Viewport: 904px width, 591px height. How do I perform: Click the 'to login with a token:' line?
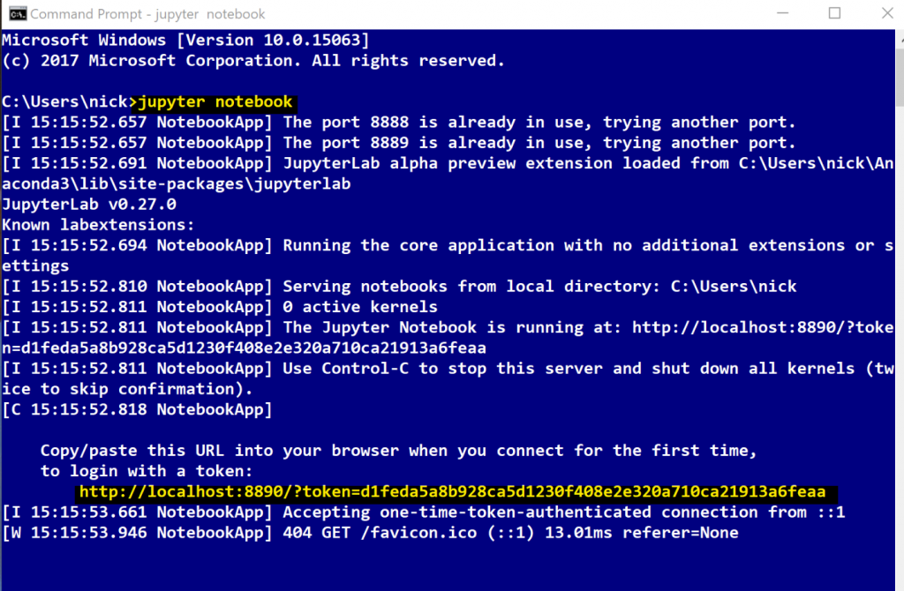[147, 471]
